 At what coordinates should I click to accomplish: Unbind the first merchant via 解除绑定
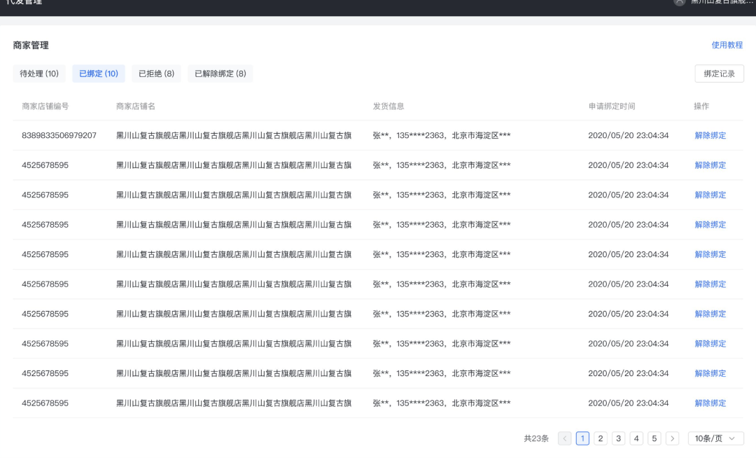coord(710,135)
